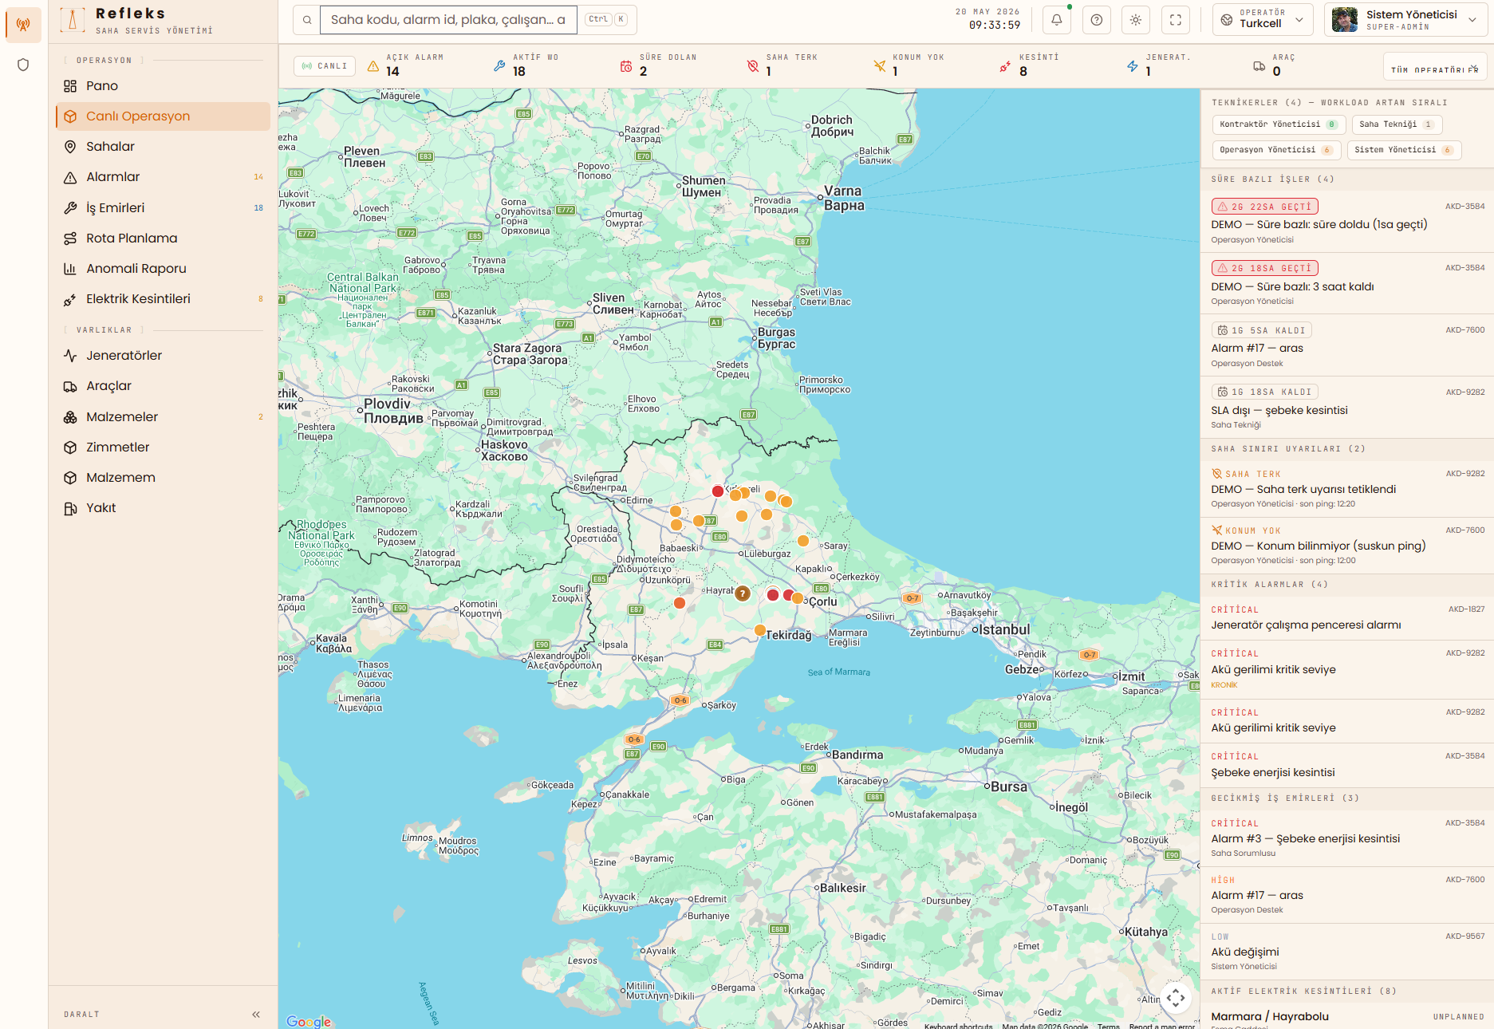Open HIGH Alarm #17 aras work order
Screen dimensions: 1494x1029
click(1347, 895)
